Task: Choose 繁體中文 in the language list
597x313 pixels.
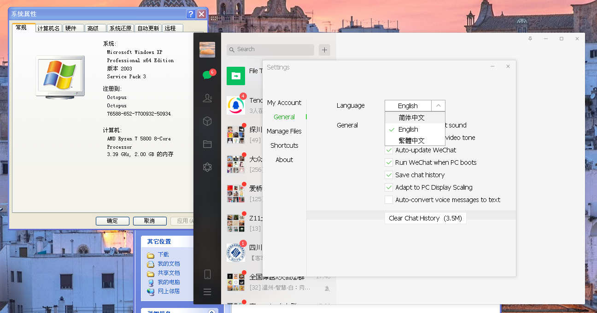Action: (x=415, y=140)
